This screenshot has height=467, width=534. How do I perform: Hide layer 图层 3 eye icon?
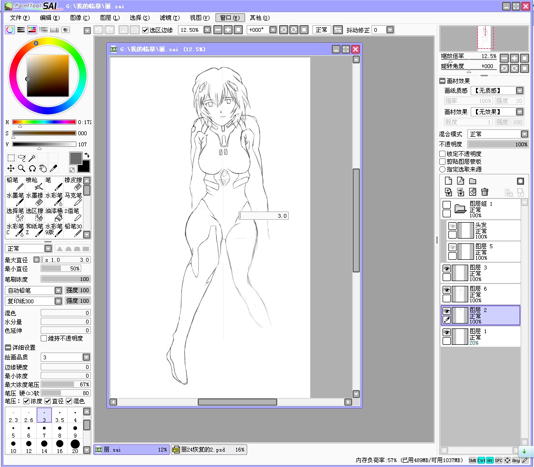pos(446,269)
